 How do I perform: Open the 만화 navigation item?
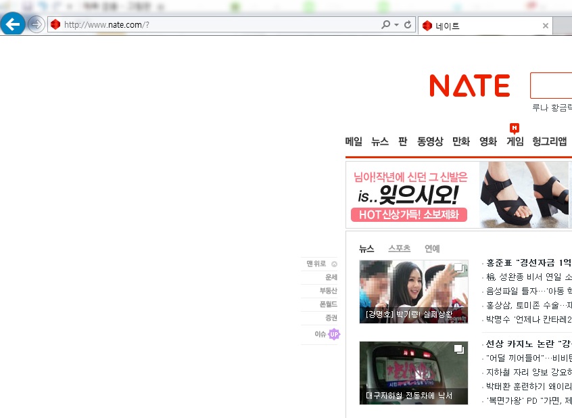point(461,141)
